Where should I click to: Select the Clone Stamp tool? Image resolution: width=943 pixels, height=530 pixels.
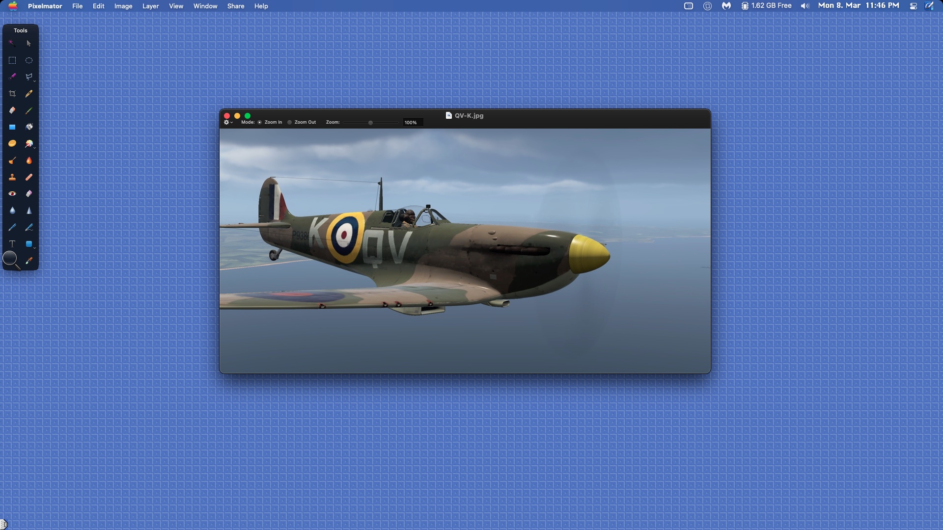[x=12, y=177]
